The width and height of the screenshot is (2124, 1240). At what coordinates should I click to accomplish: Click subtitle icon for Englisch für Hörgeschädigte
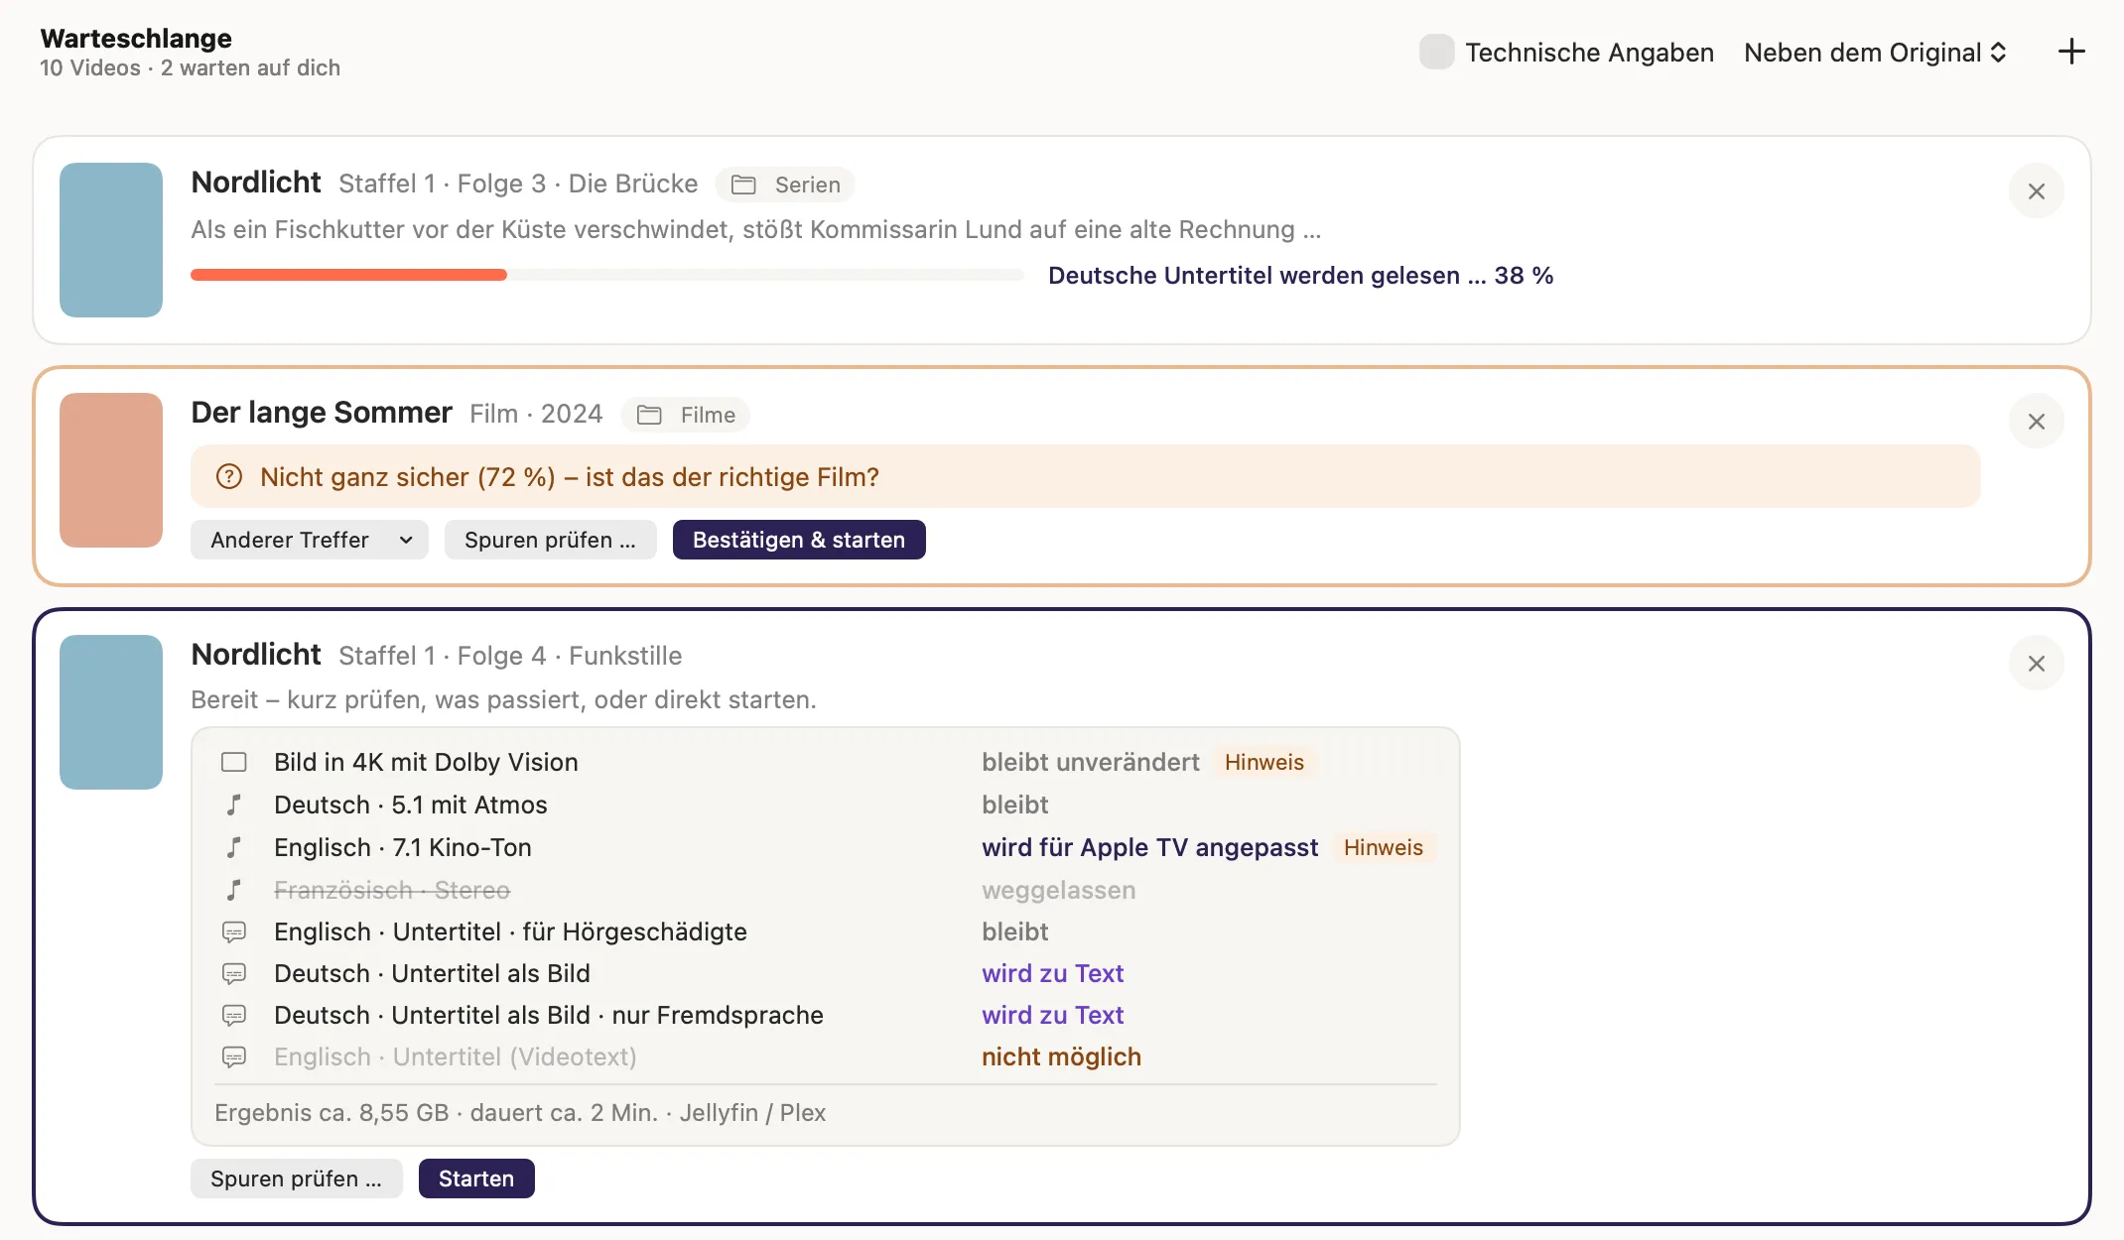click(234, 931)
